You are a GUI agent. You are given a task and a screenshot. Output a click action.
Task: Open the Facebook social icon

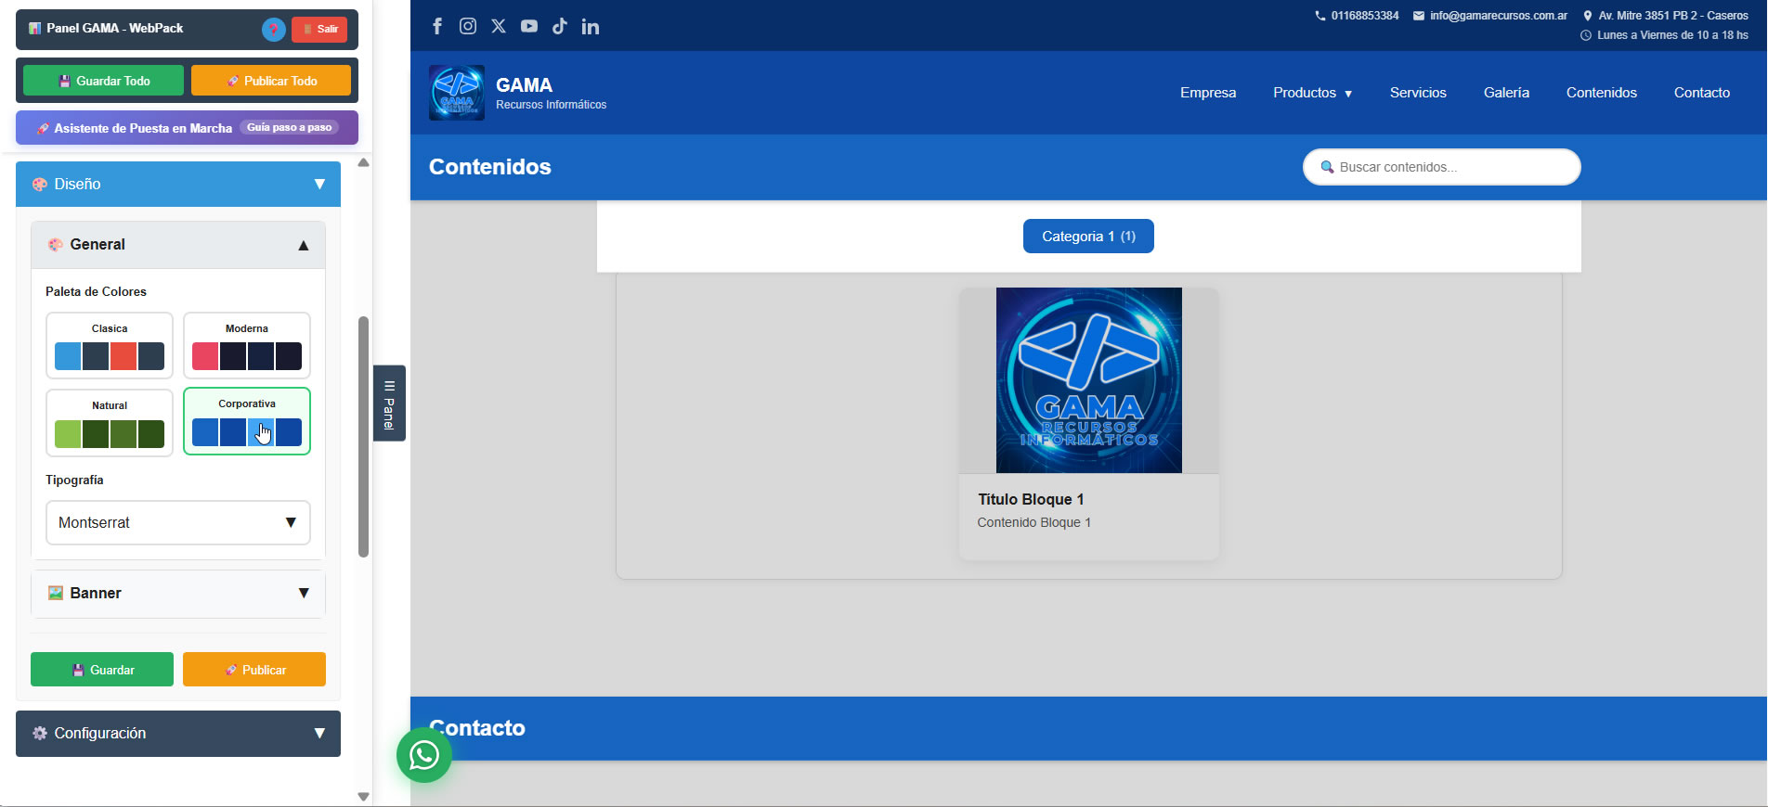[x=437, y=26]
